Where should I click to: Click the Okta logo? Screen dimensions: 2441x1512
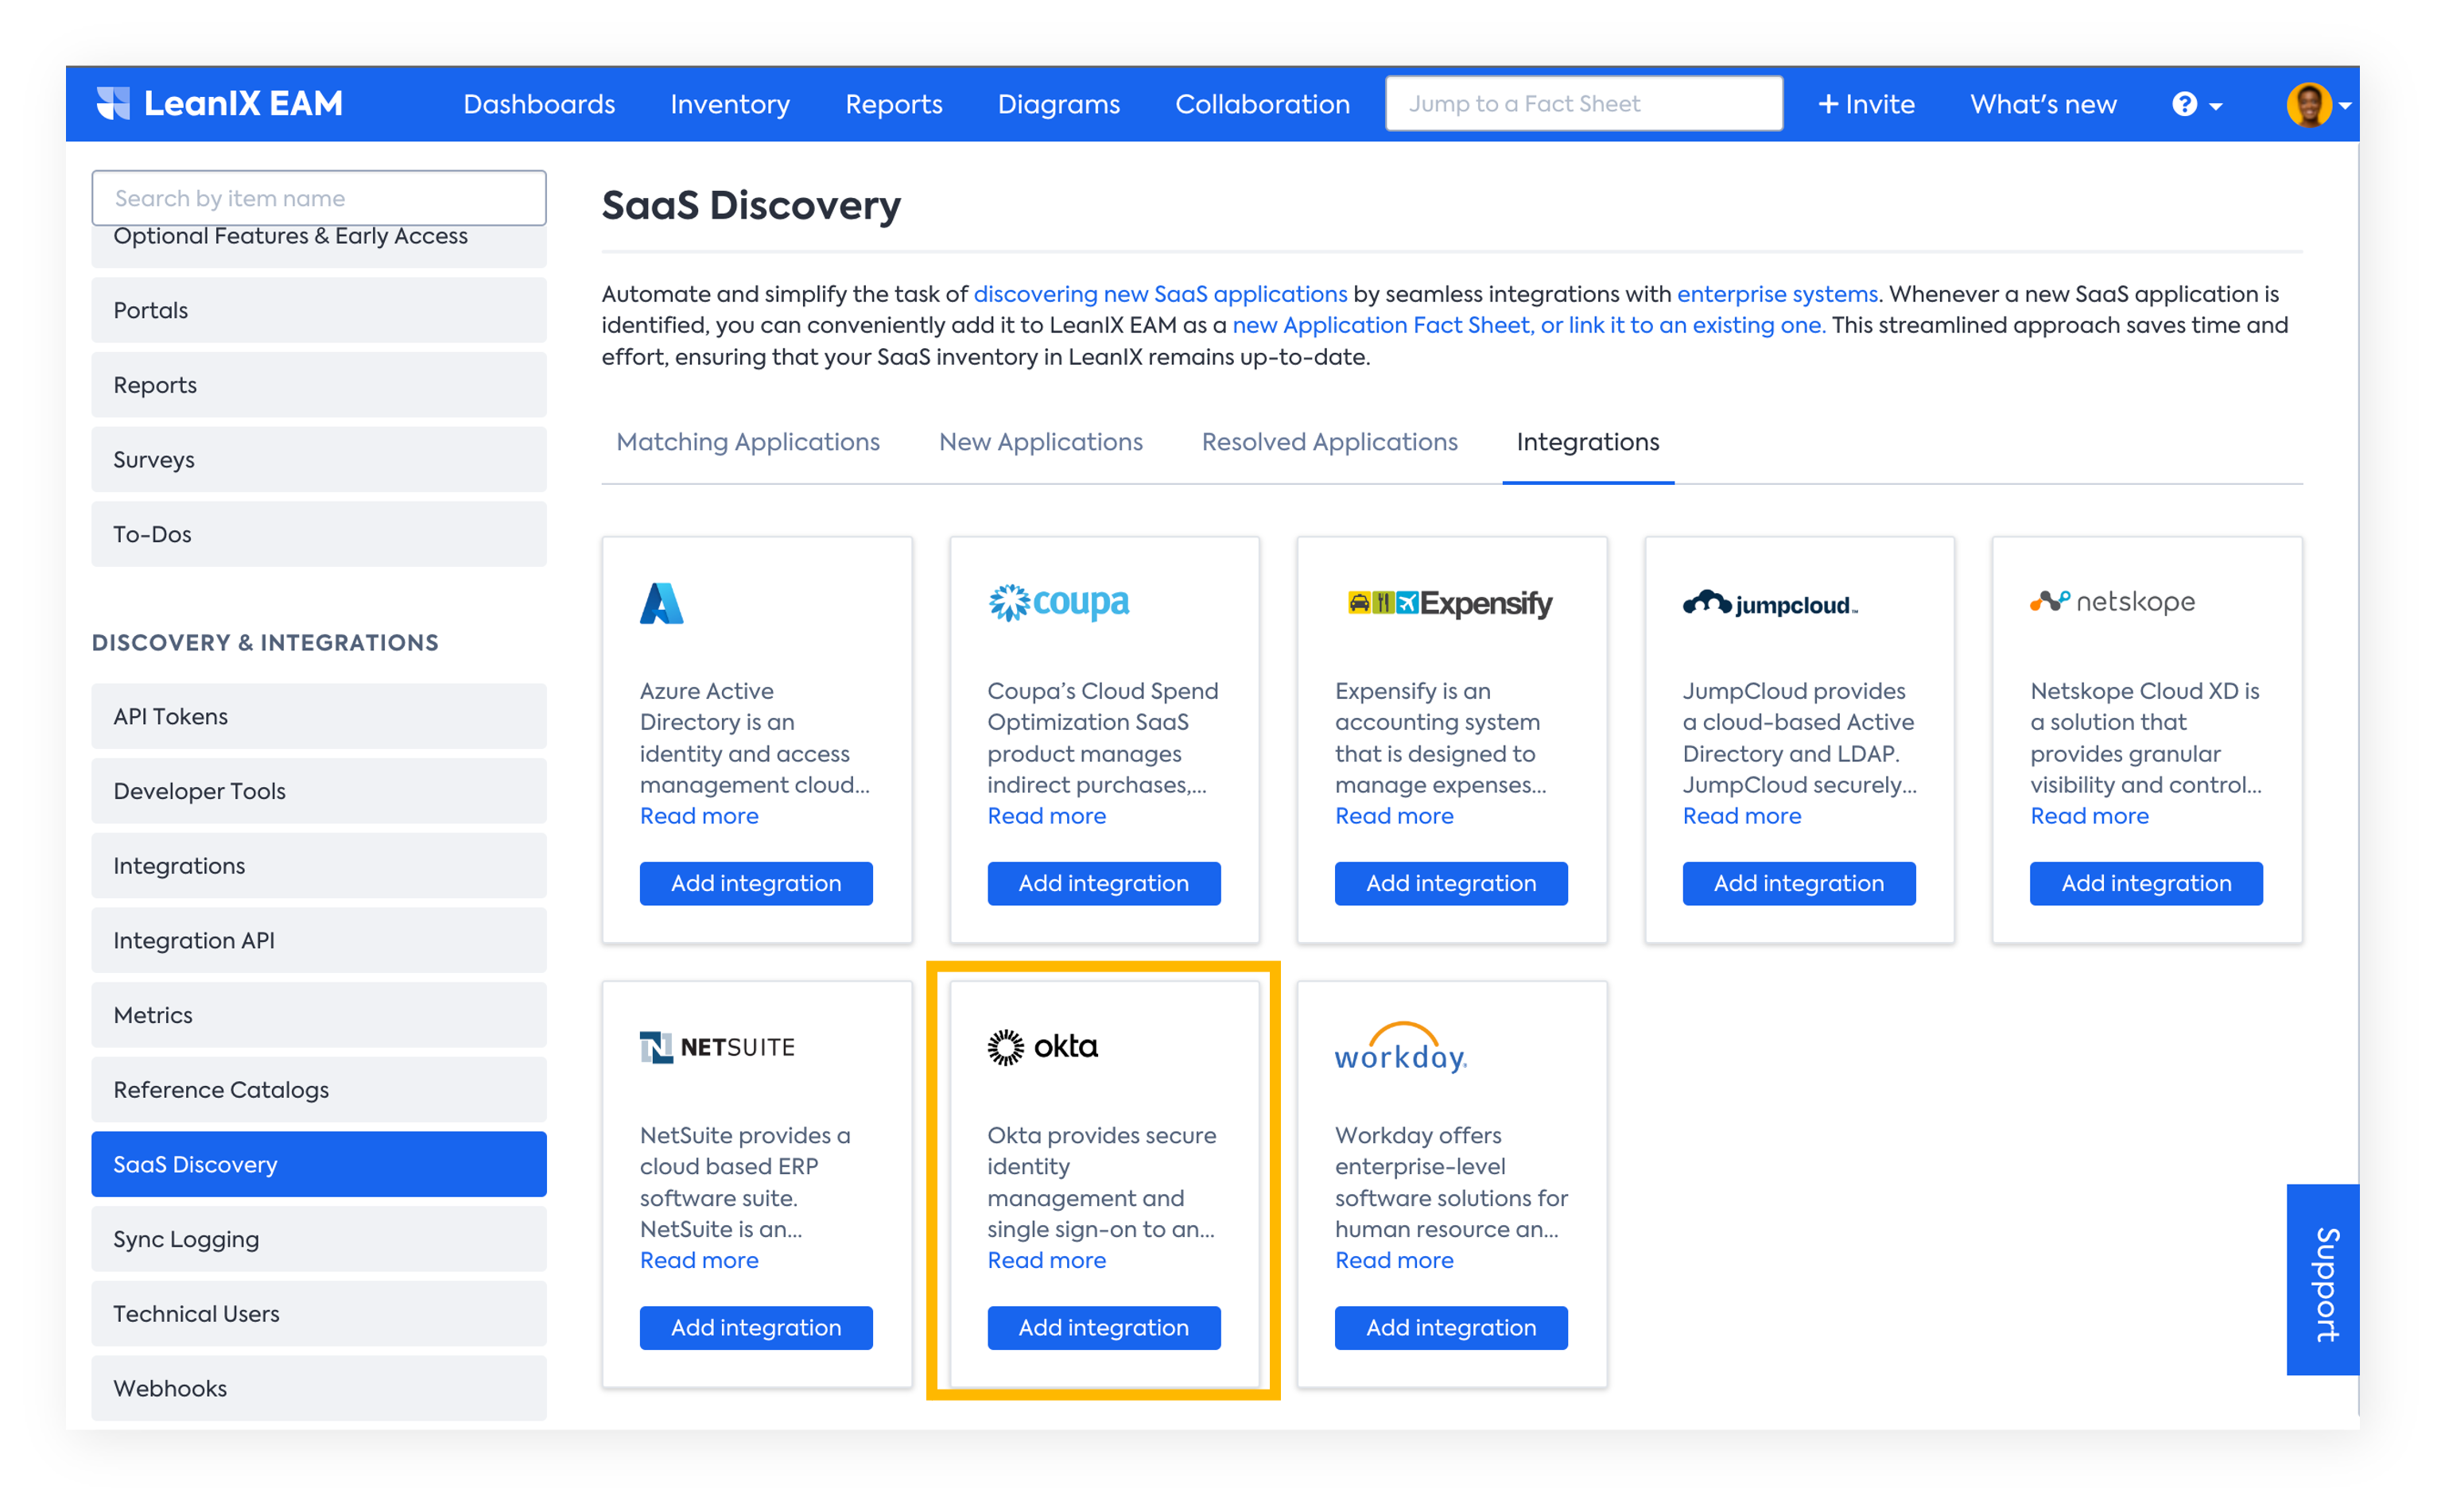(1042, 1046)
